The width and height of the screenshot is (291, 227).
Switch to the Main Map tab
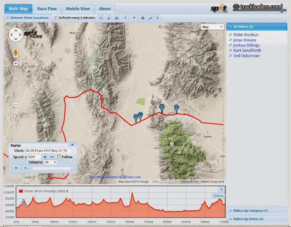coord(18,9)
